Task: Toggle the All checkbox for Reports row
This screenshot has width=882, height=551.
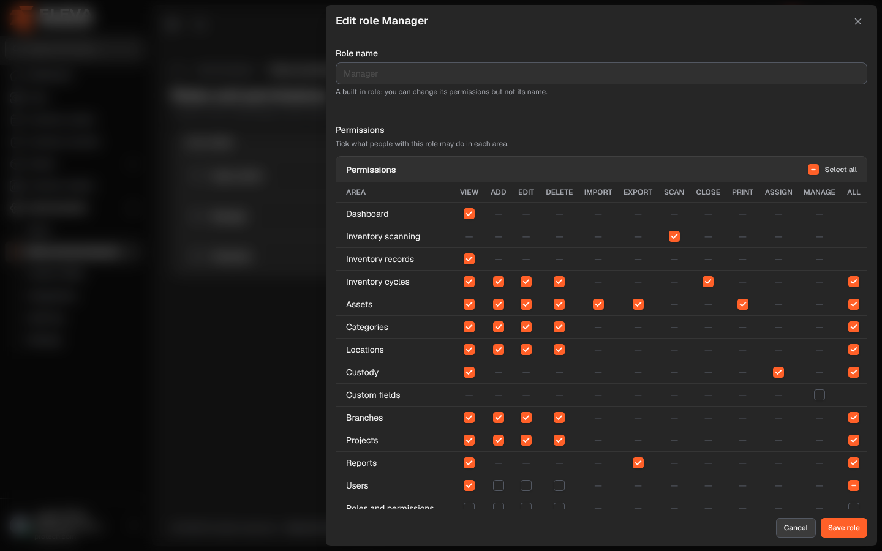Action: tap(854, 463)
